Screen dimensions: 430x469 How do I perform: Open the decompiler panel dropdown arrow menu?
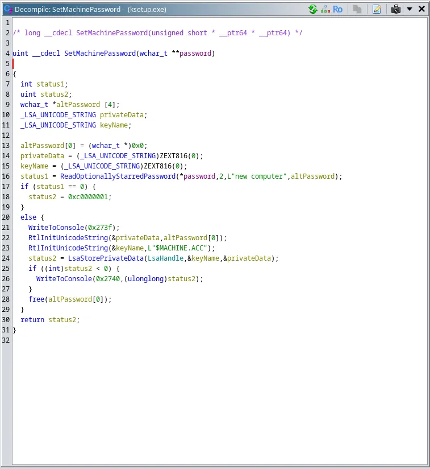409,9
